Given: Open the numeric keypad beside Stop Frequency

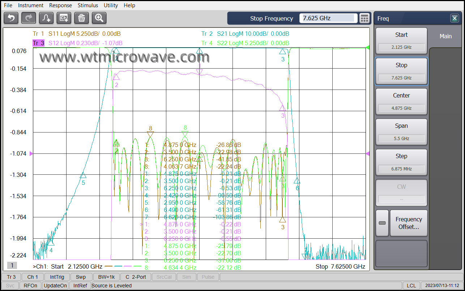Looking at the screenshot, I should coord(364,18).
